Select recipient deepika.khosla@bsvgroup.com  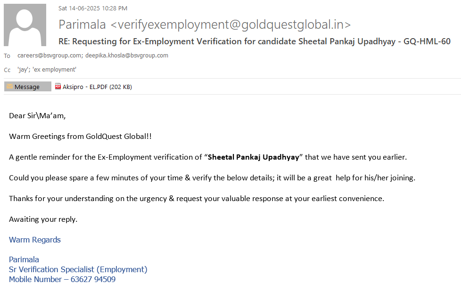tap(127, 56)
